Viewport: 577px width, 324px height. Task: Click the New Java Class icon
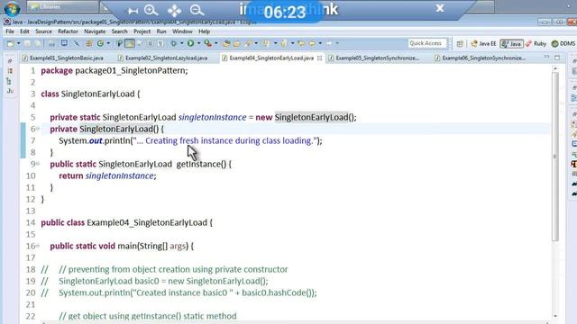pyautogui.click(x=100, y=43)
